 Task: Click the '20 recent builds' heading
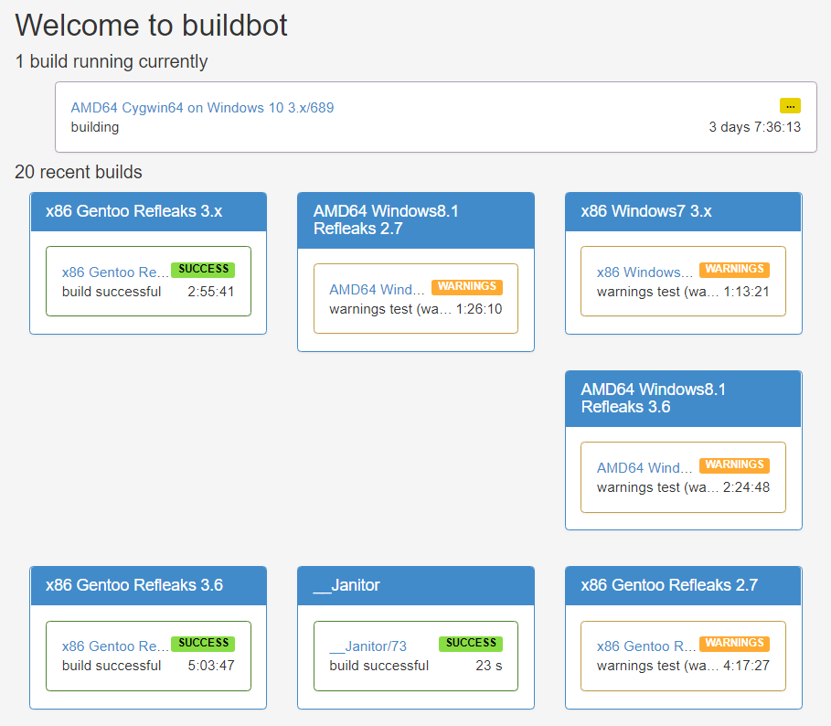(x=79, y=172)
